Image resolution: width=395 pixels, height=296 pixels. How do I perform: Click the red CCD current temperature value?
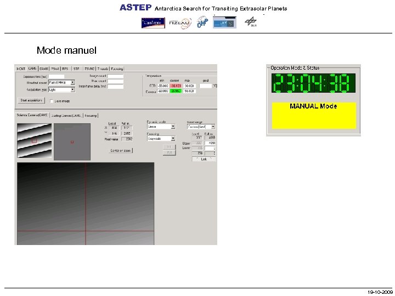[176, 86]
